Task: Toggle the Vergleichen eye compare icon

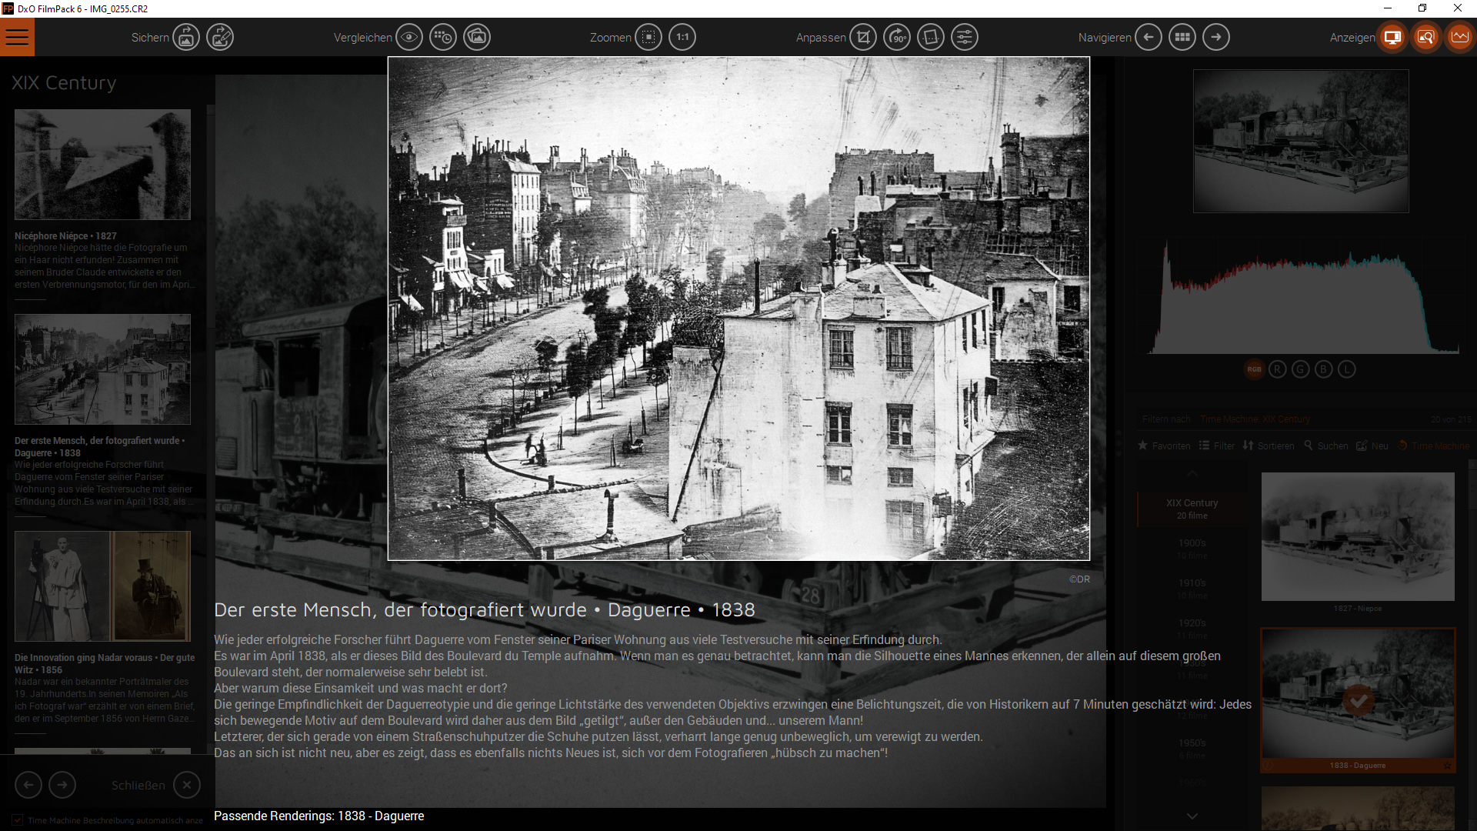Action: tap(409, 37)
